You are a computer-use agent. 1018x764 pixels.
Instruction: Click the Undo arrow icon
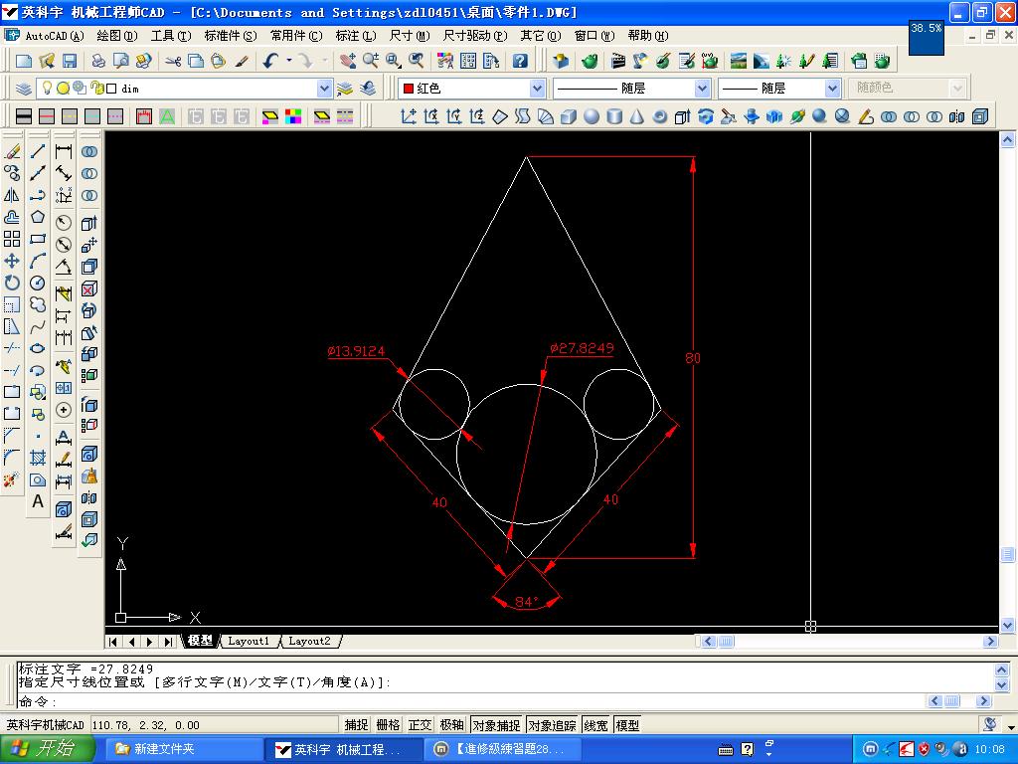click(270, 61)
